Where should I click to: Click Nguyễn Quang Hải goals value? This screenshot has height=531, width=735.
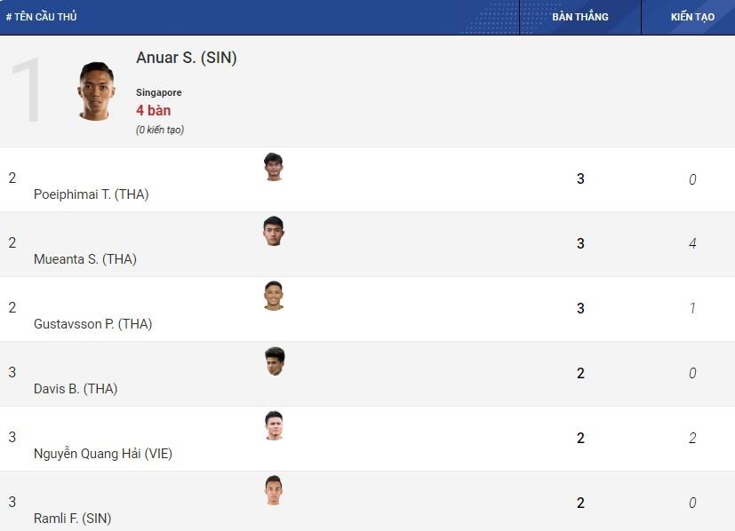pyautogui.click(x=580, y=439)
